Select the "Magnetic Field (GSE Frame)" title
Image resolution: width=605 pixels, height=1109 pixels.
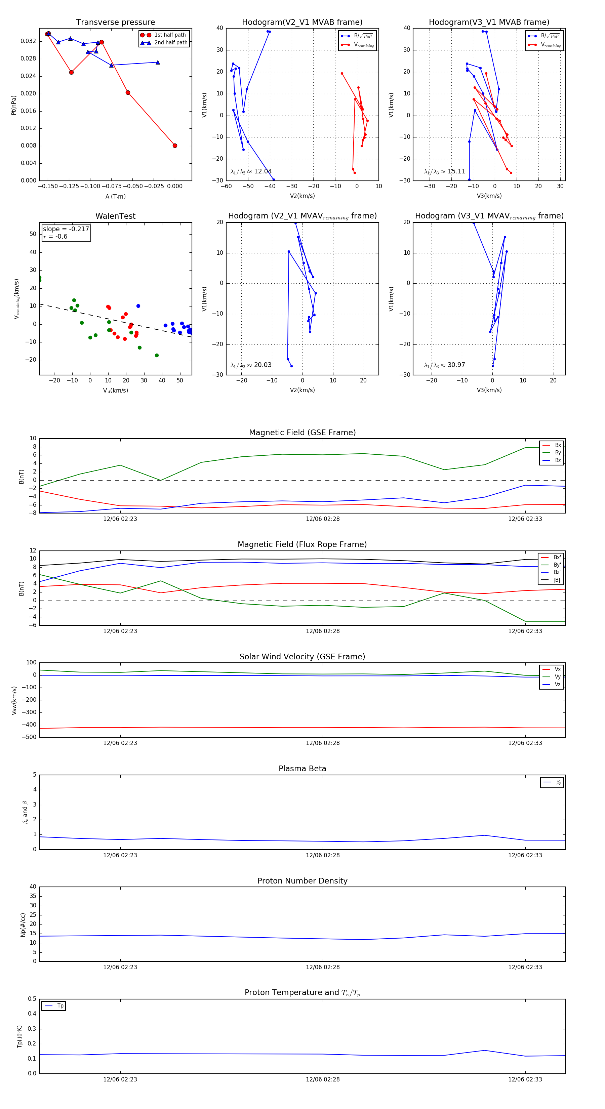click(302, 432)
